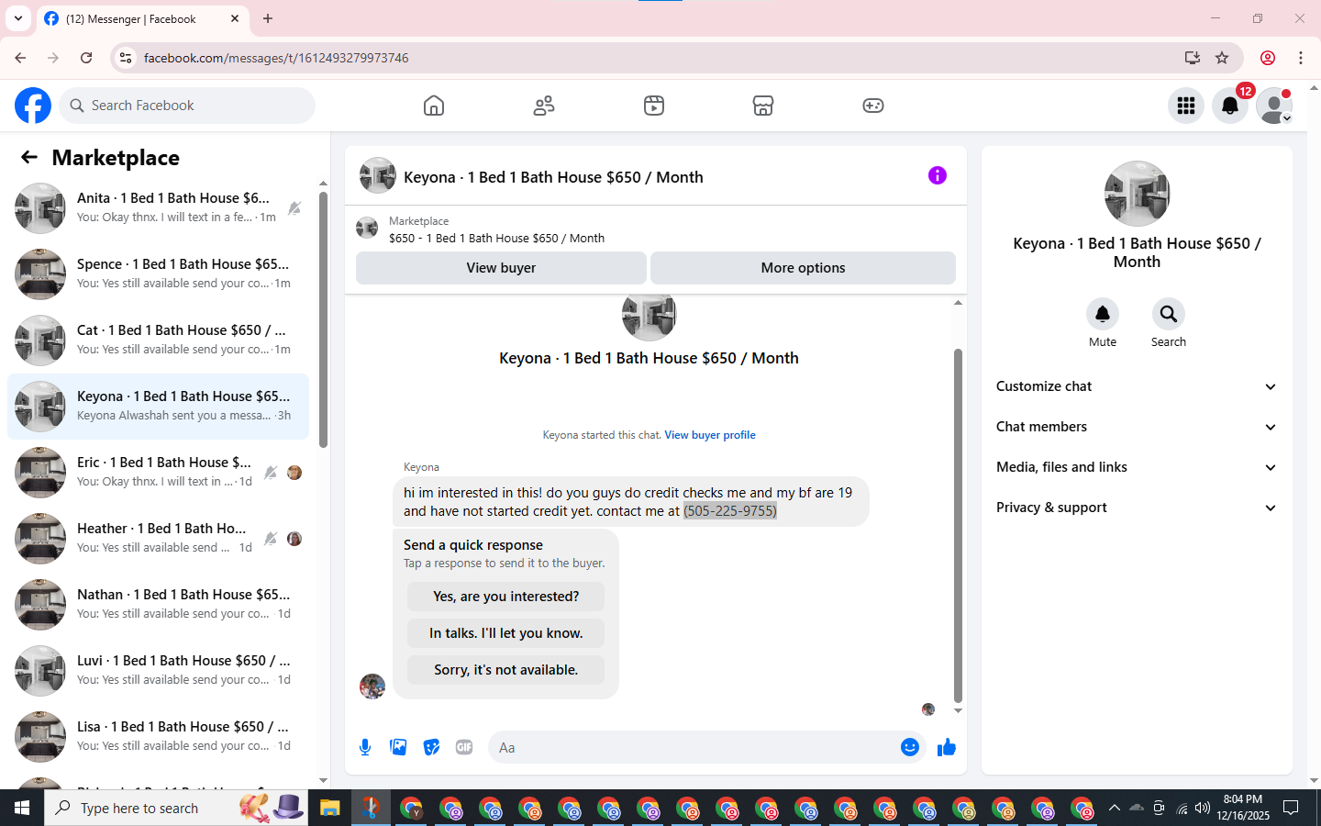Image resolution: width=1321 pixels, height=826 pixels.
Task: Open the Windows Start menu
Action: coord(22,808)
